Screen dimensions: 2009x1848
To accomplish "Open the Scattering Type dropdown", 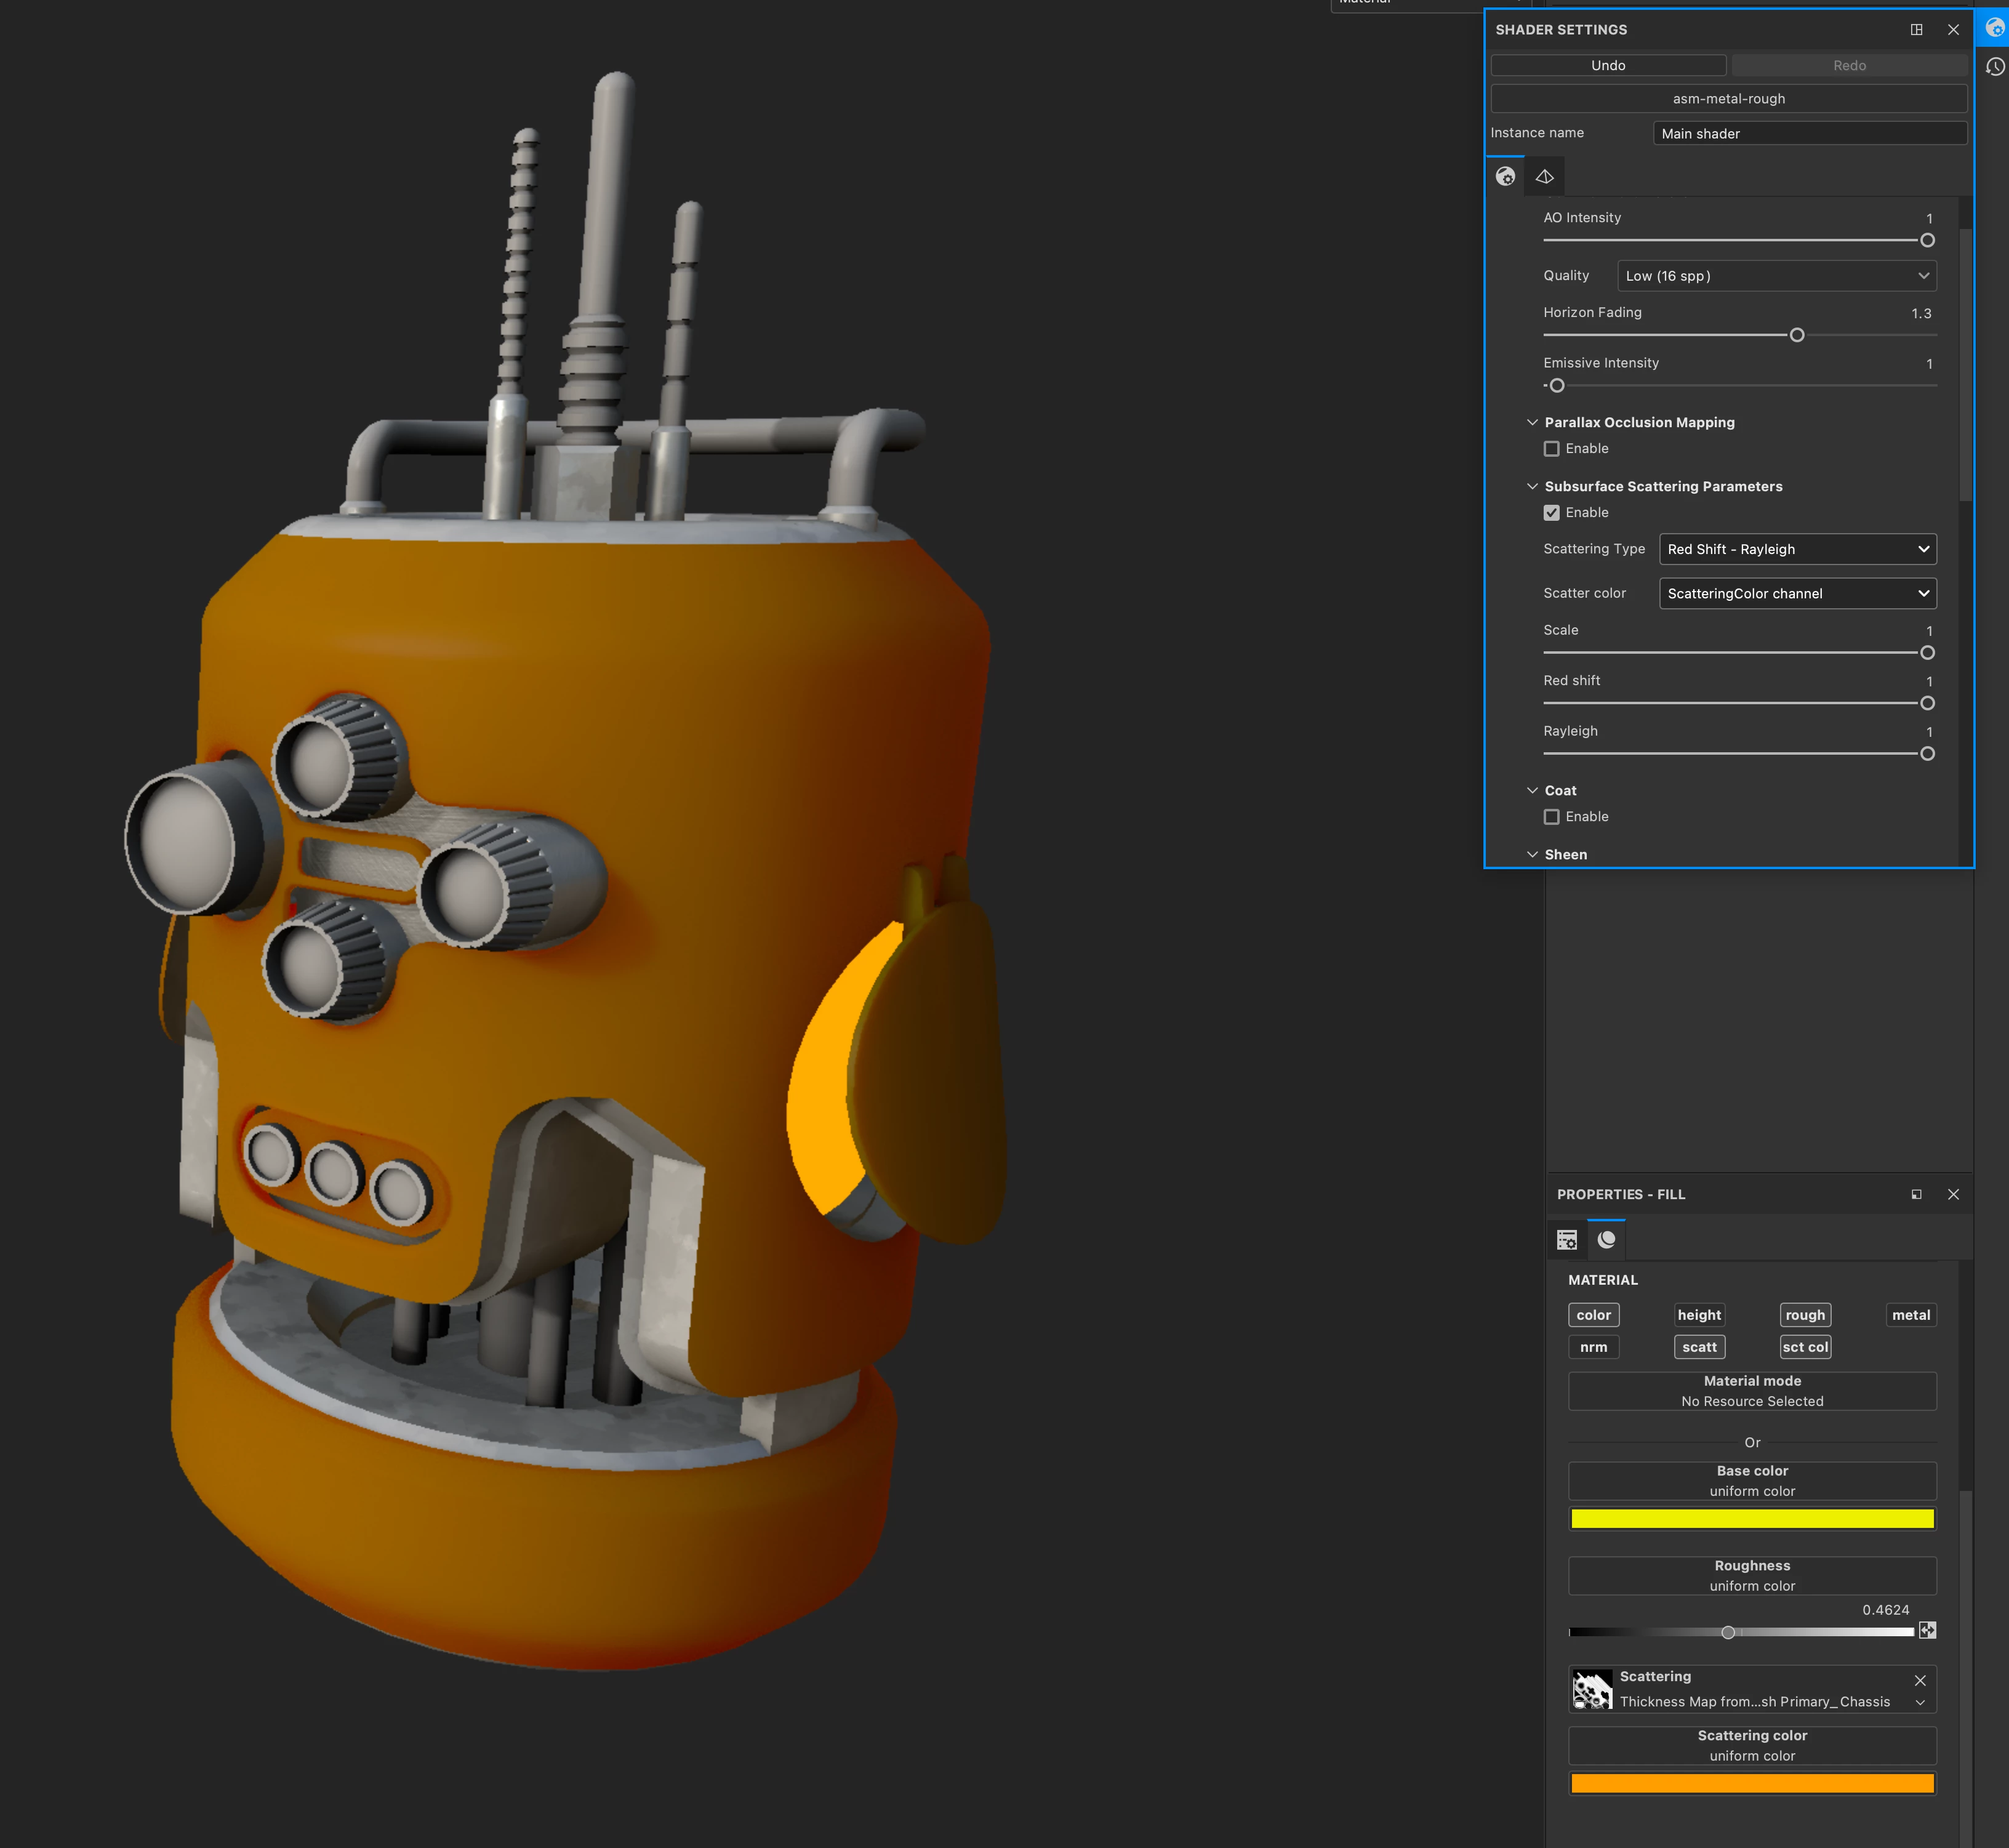I will click(x=1797, y=549).
